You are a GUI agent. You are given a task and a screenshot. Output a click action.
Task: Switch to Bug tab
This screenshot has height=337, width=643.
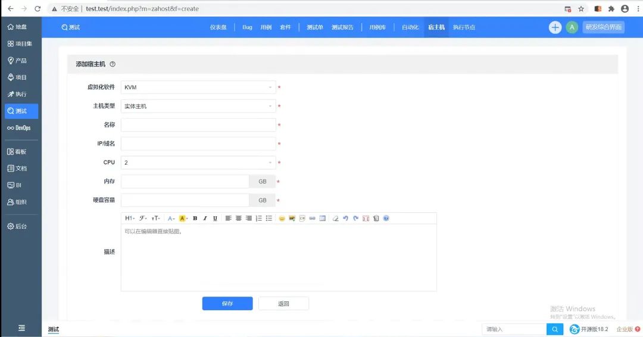coord(247,27)
